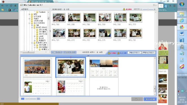Image resolution: width=187 pixels, height=105 pixels.
Task: Open the Facebook folder in the tree
Action: [41, 12]
